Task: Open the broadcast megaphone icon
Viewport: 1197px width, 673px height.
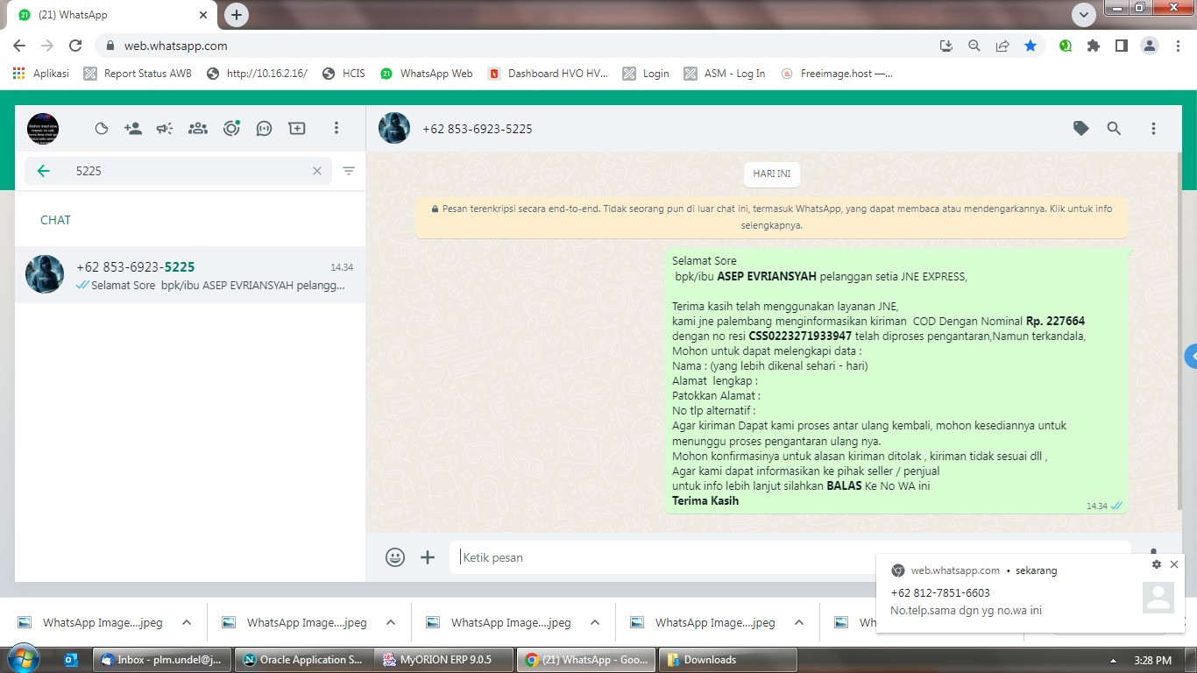Action: pyautogui.click(x=165, y=129)
